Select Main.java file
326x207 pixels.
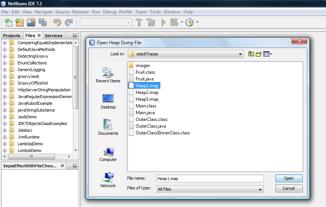(142, 113)
